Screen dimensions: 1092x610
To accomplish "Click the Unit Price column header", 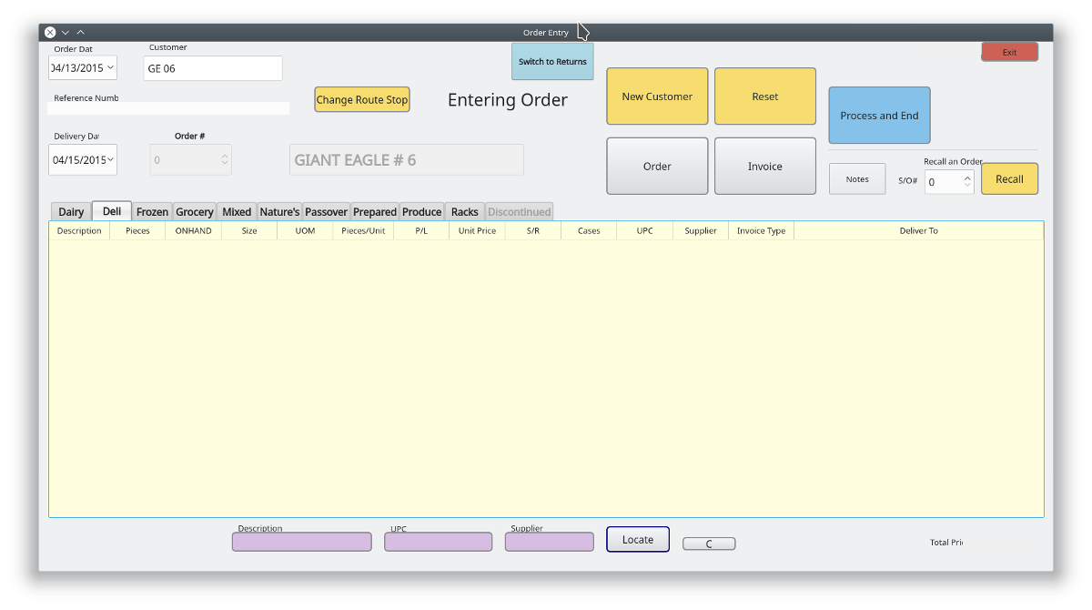I will [477, 230].
